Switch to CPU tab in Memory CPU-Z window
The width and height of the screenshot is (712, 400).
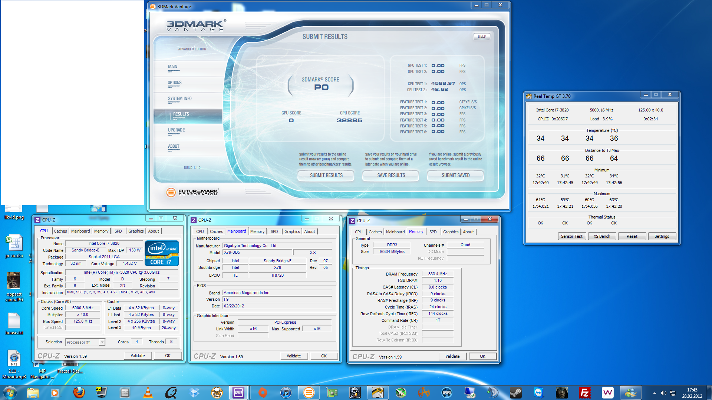[x=359, y=232]
